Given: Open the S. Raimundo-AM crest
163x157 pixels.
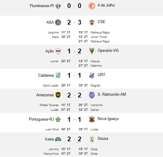Looking at the screenshot, I should pyautogui.click(x=92, y=95).
